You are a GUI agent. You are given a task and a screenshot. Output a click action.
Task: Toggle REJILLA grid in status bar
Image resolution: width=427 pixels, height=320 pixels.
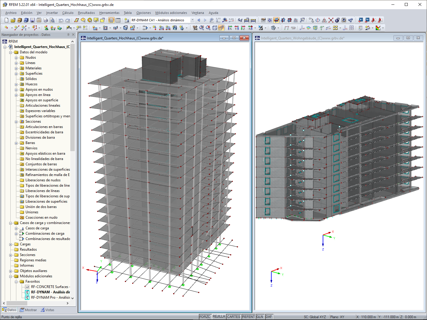pos(219,317)
